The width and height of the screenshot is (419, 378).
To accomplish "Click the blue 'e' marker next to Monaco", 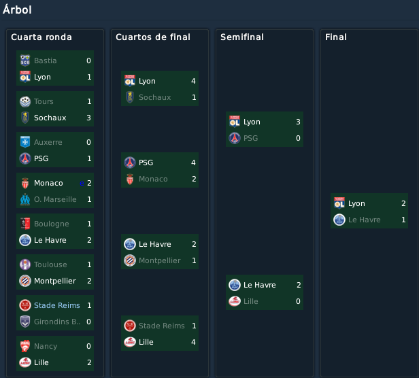I will click(82, 184).
